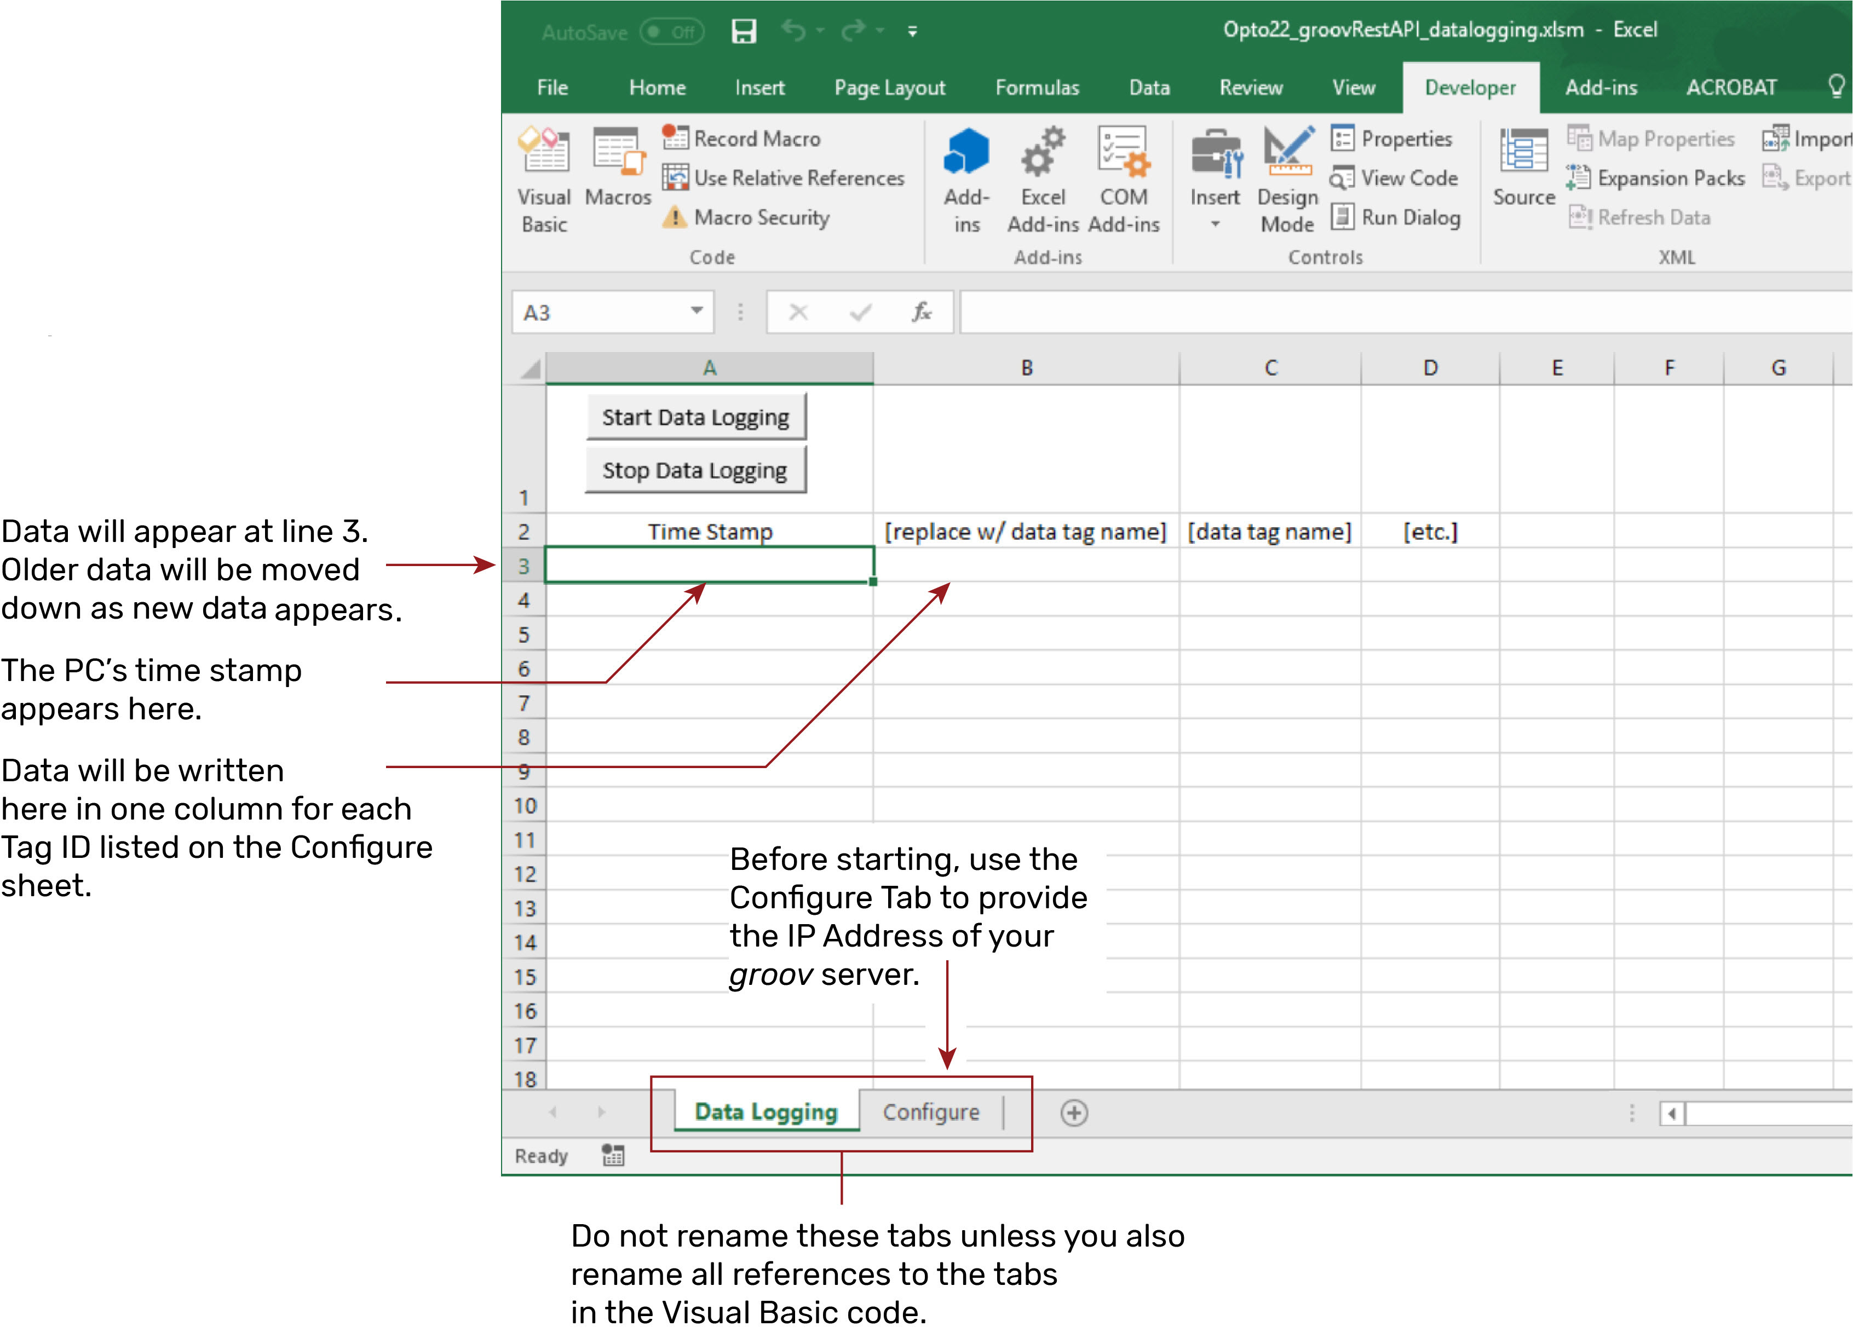Viewport: 1853px width, 1332px height.
Task: Click the Import XML icon
Action: 1776,138
